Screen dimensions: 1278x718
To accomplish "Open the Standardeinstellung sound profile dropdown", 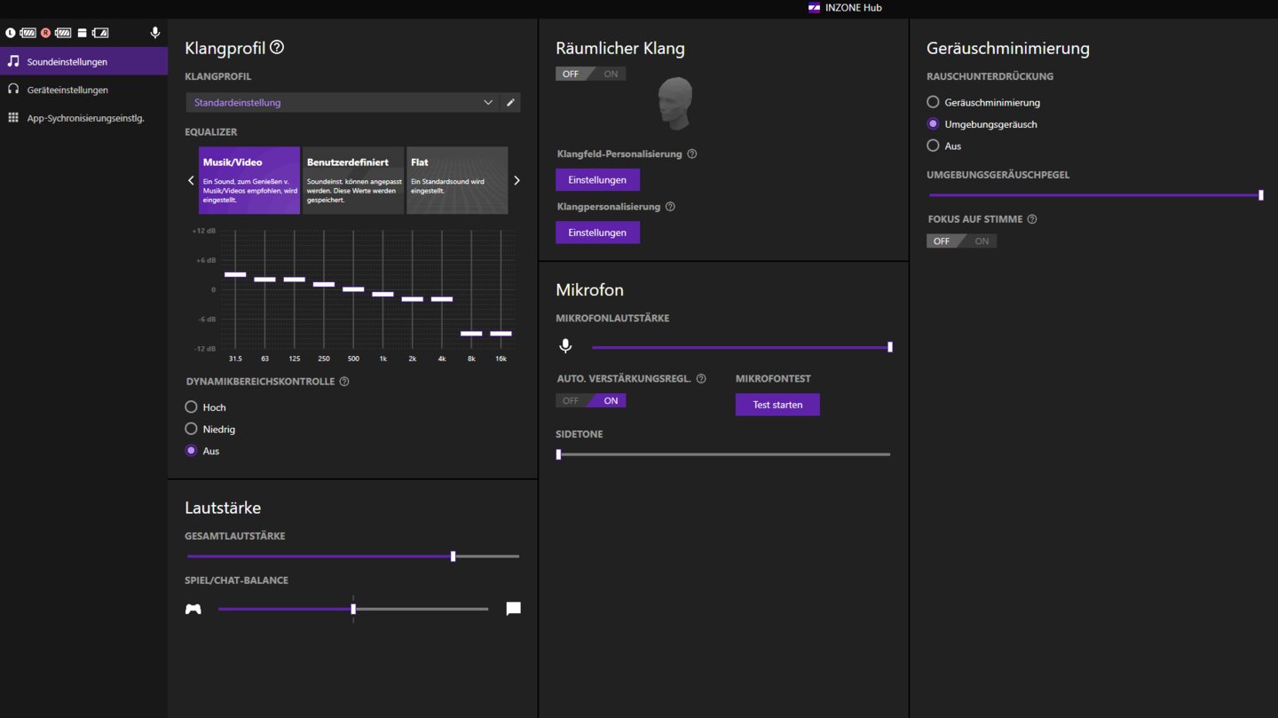I will (x=343, y=103).
